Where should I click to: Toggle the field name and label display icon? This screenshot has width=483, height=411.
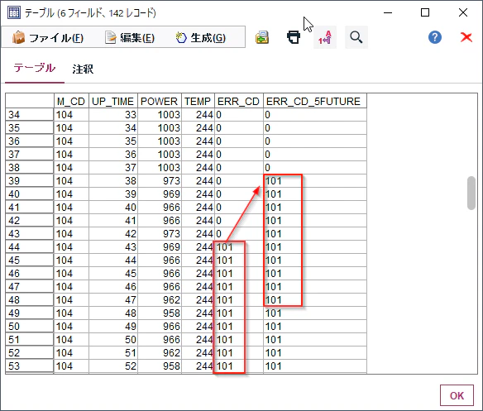tap(325, 37)
